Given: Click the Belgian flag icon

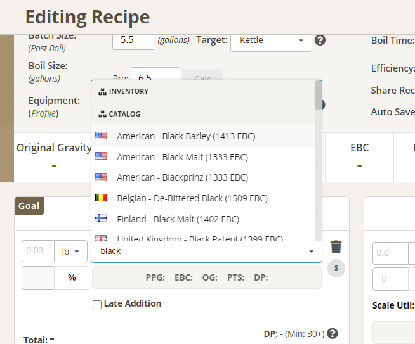Looking at the screenshot, I should click(101, 198).
